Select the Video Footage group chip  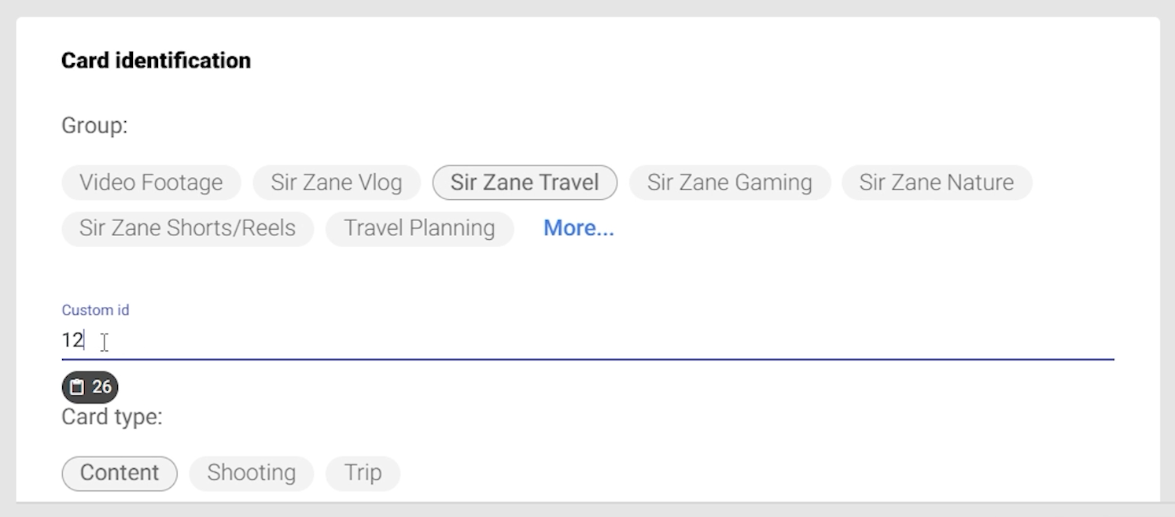151,183
